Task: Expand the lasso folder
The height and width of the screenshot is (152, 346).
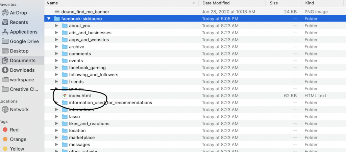Action: click(56, 116)
